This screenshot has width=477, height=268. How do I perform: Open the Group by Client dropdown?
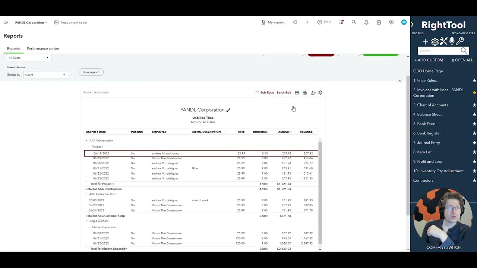click(45, 75)
